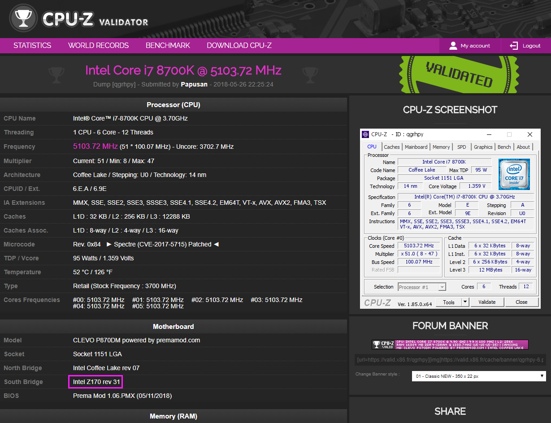
Task: Open the WORLD RECORDS page
Action: pos(98,46)
